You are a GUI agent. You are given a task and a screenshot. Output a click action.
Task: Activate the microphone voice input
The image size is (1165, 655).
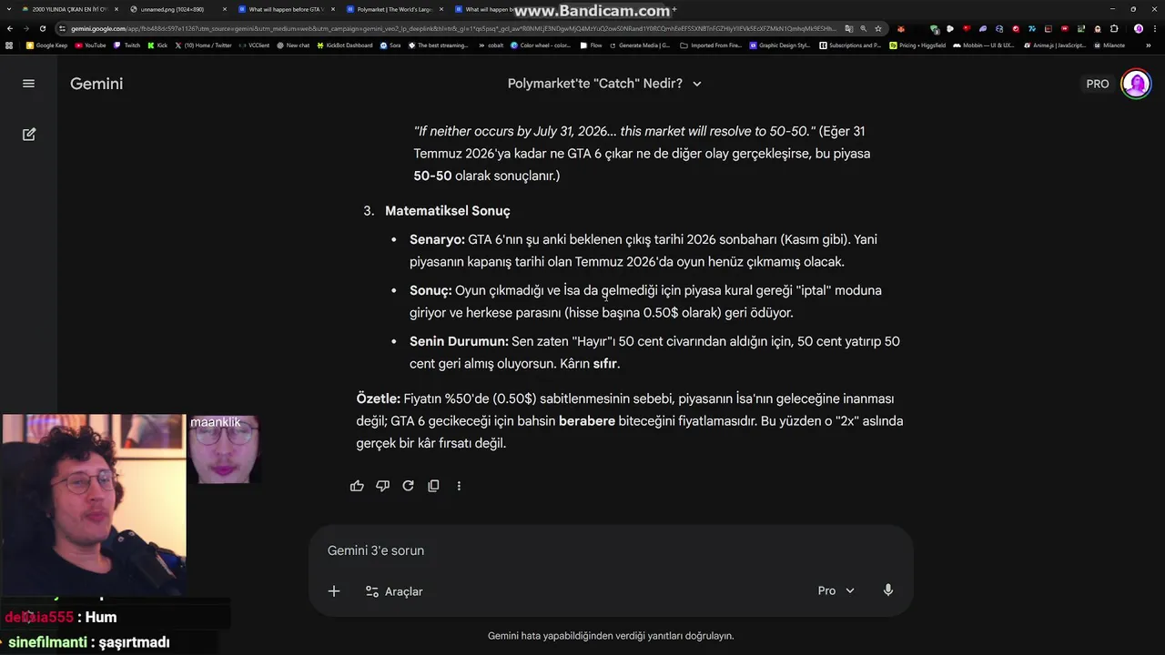point(888,590)
